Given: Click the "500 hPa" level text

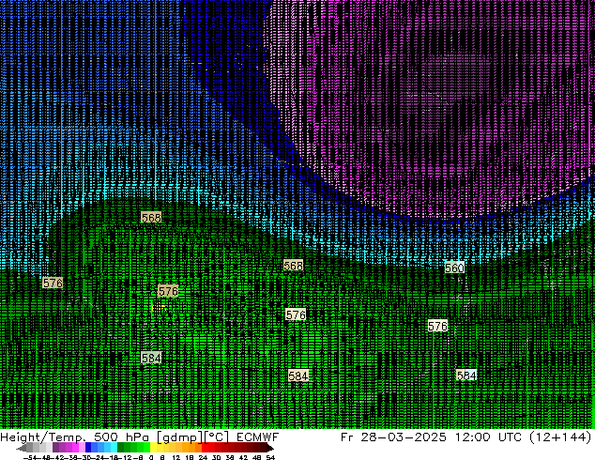Looking at the screenshot, I should [x=121, y=437].
